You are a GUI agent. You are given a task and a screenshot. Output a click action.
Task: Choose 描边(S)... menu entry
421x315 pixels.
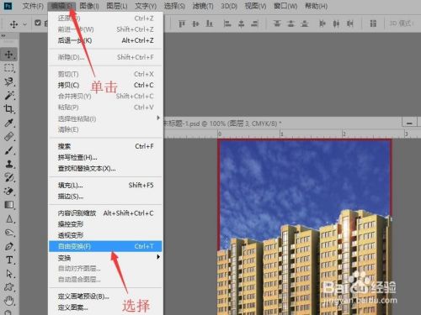click(105, 197)
